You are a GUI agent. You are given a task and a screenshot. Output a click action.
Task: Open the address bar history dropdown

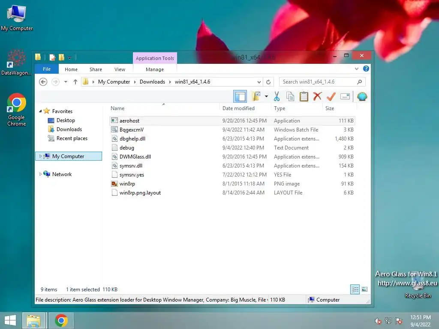pos(259,82)
